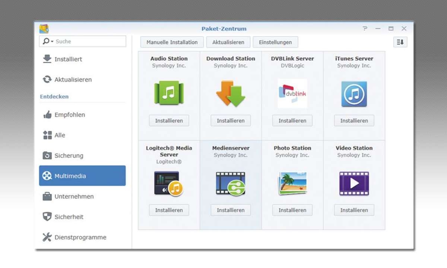The width and height of the screenshot is (447, 268).
Task: Click the Video Station play icon
Action: pyautogui.click(x=354, y=184)
